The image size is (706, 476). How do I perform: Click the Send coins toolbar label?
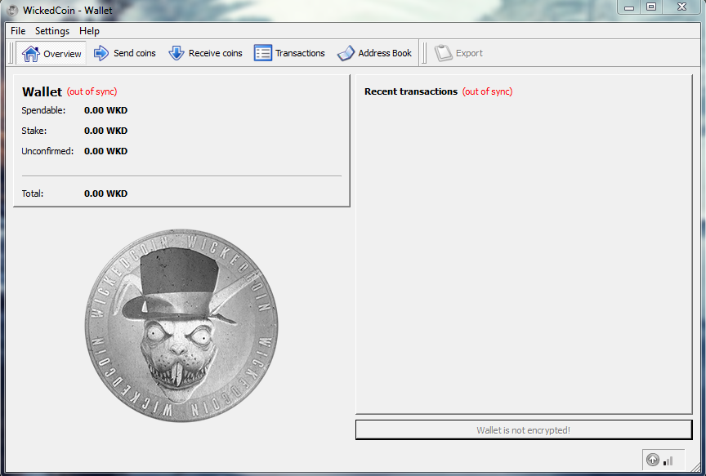pos(135,53)
